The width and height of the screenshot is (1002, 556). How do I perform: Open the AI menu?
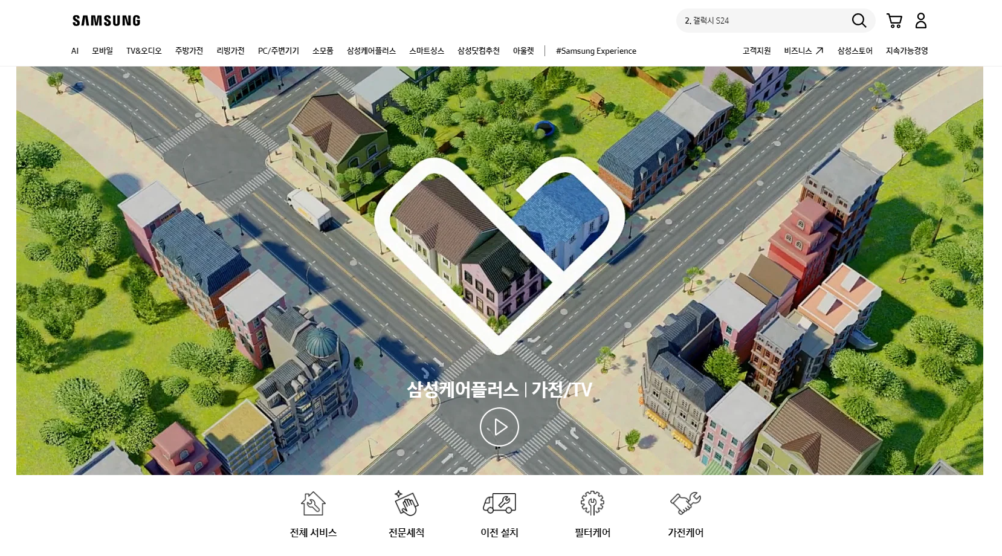click(x=75, y=51)
